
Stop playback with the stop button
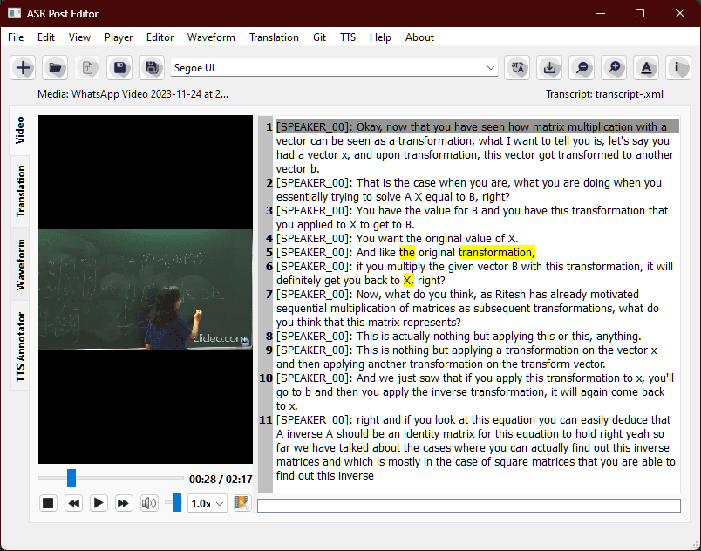[x=48, y=502]
